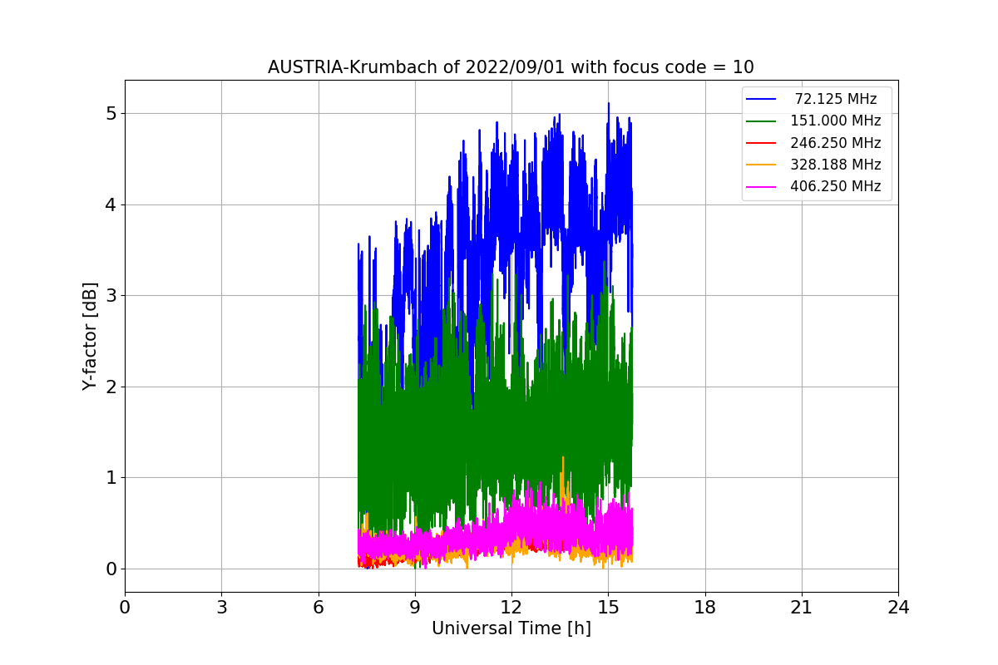Click the x-axis tick label 6
This screenshot has height=665, width=998.
pyautogui.click(x=319, y=608)
